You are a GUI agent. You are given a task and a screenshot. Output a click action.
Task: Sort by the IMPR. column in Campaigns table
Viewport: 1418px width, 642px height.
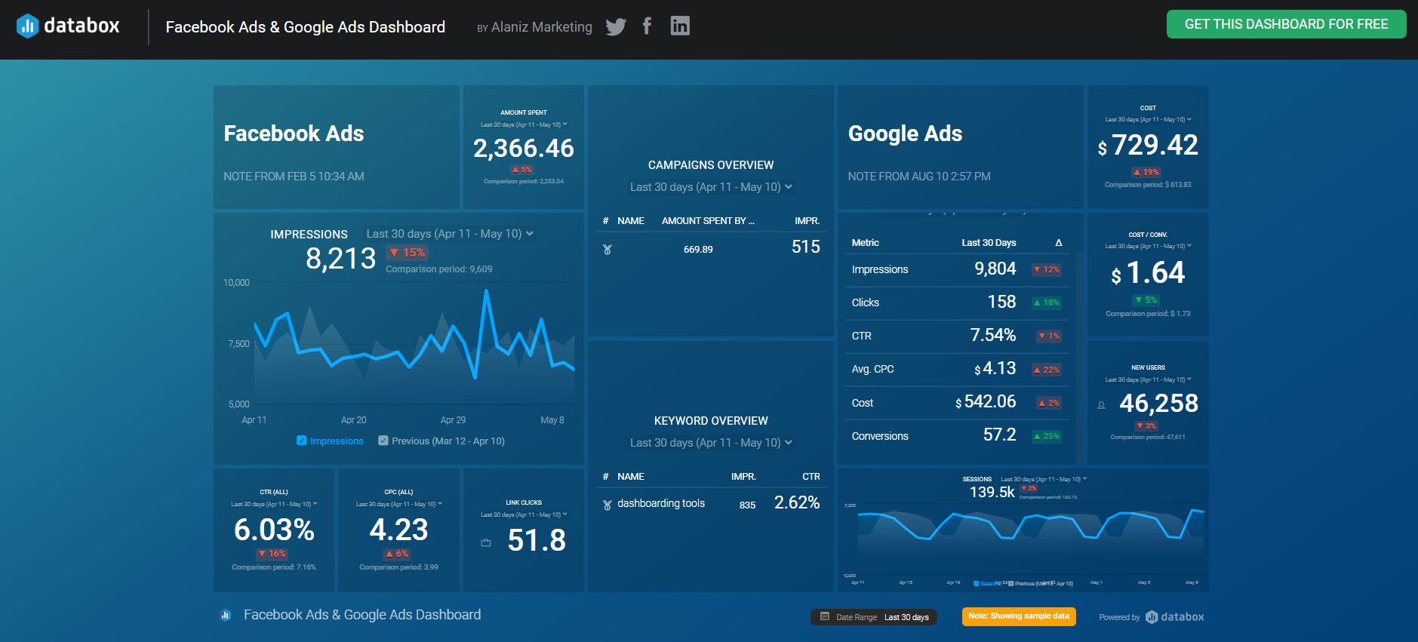[x=807, y=221]
